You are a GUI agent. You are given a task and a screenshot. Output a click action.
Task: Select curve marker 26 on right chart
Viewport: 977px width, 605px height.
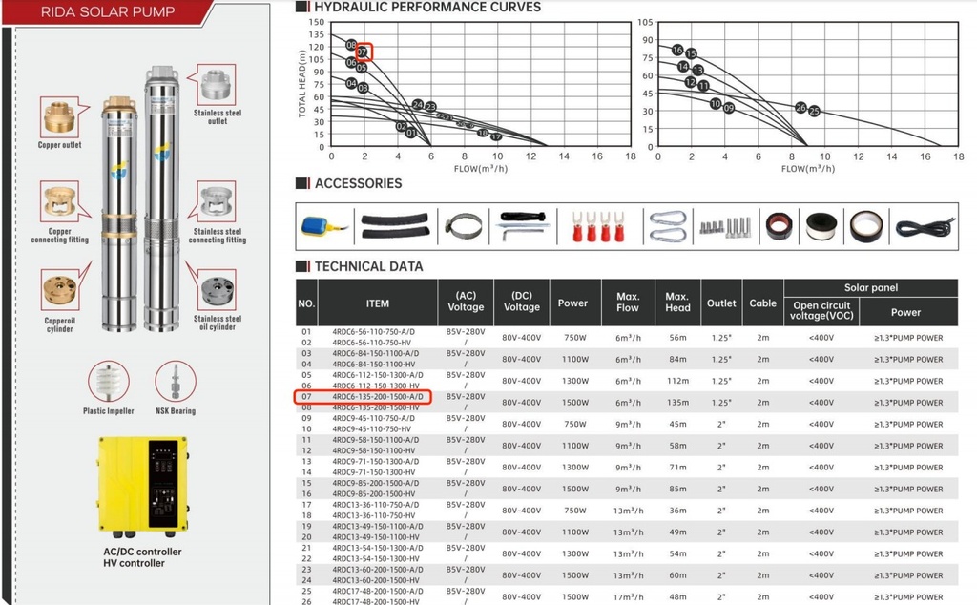click(x=800, y=108)
